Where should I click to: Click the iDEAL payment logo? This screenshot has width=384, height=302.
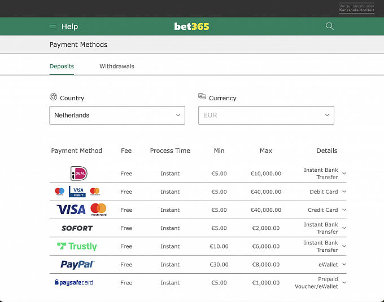(78, 174)
